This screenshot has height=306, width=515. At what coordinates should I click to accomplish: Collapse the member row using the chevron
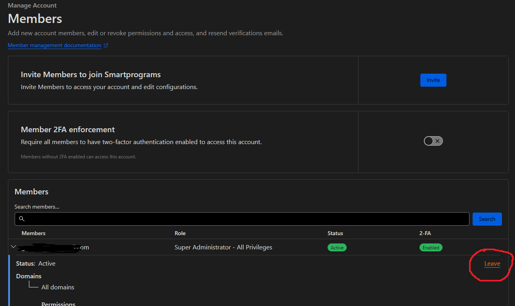pyautogui.click(x=13, y=247)
